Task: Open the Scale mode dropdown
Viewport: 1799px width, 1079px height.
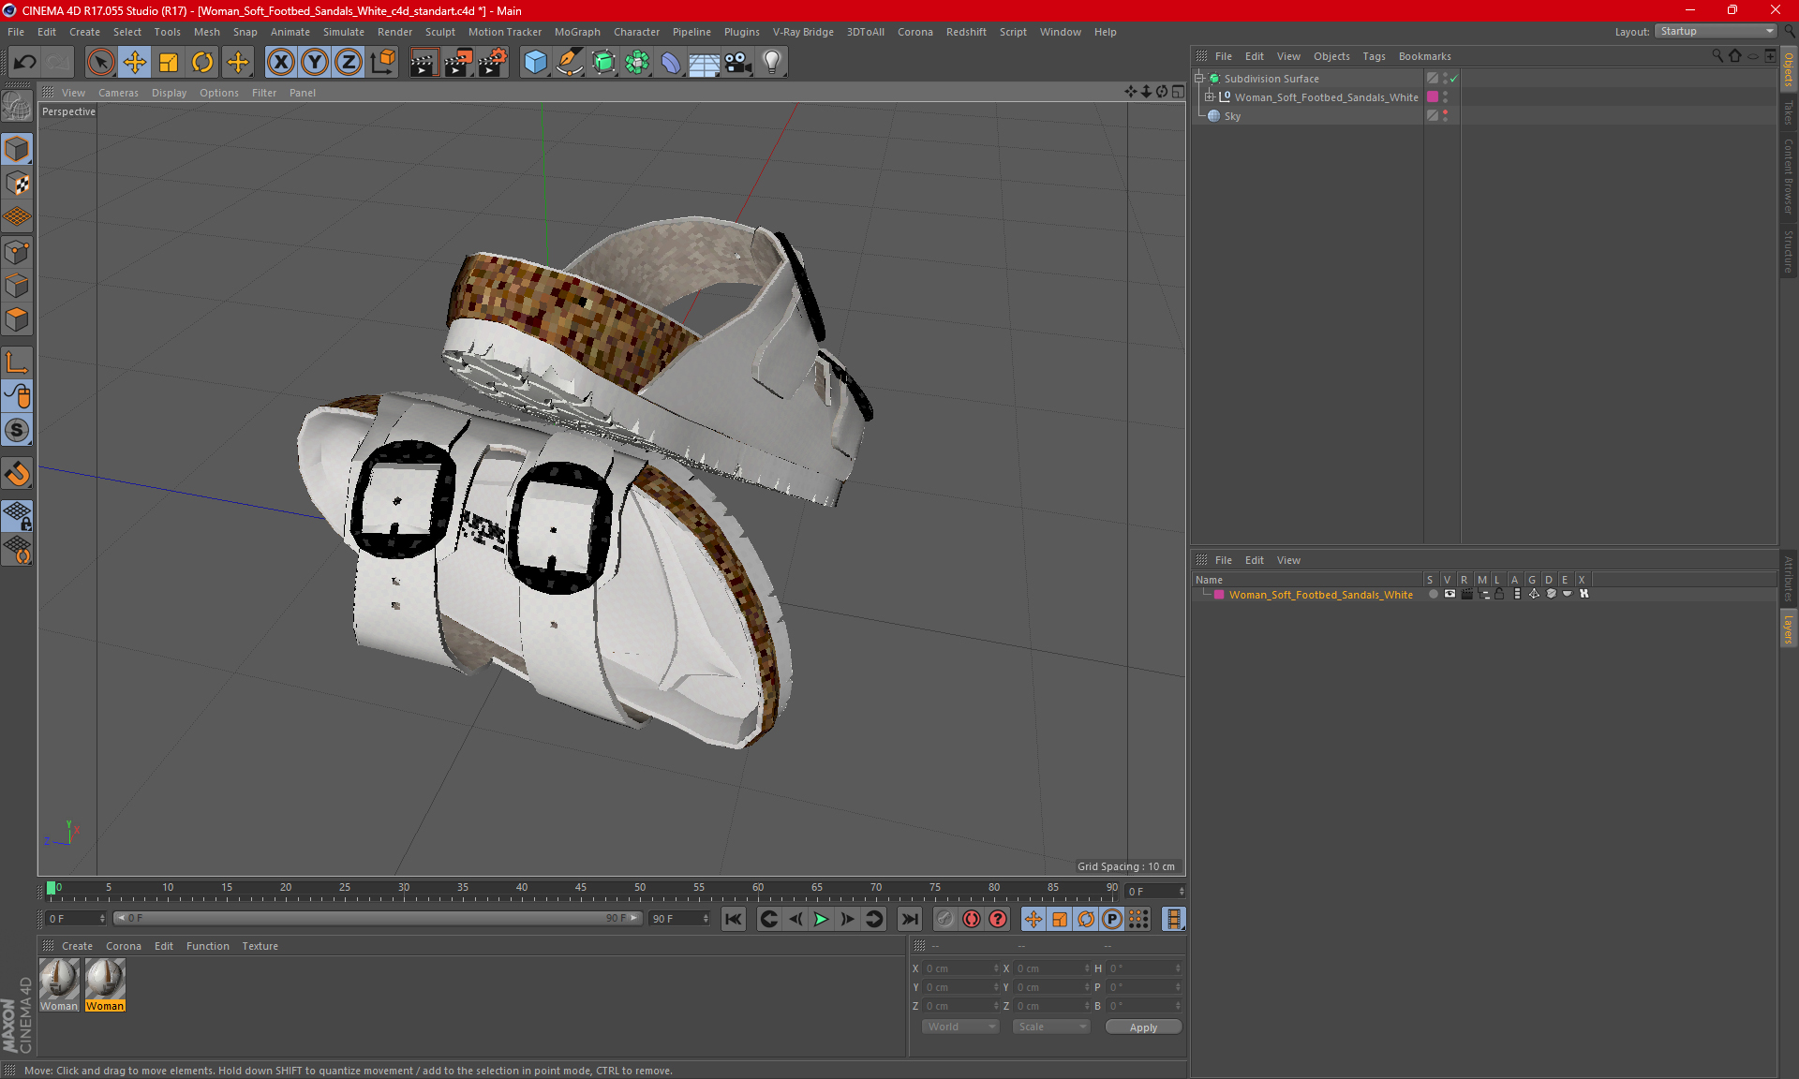Action: [x=1051, y=1027]
